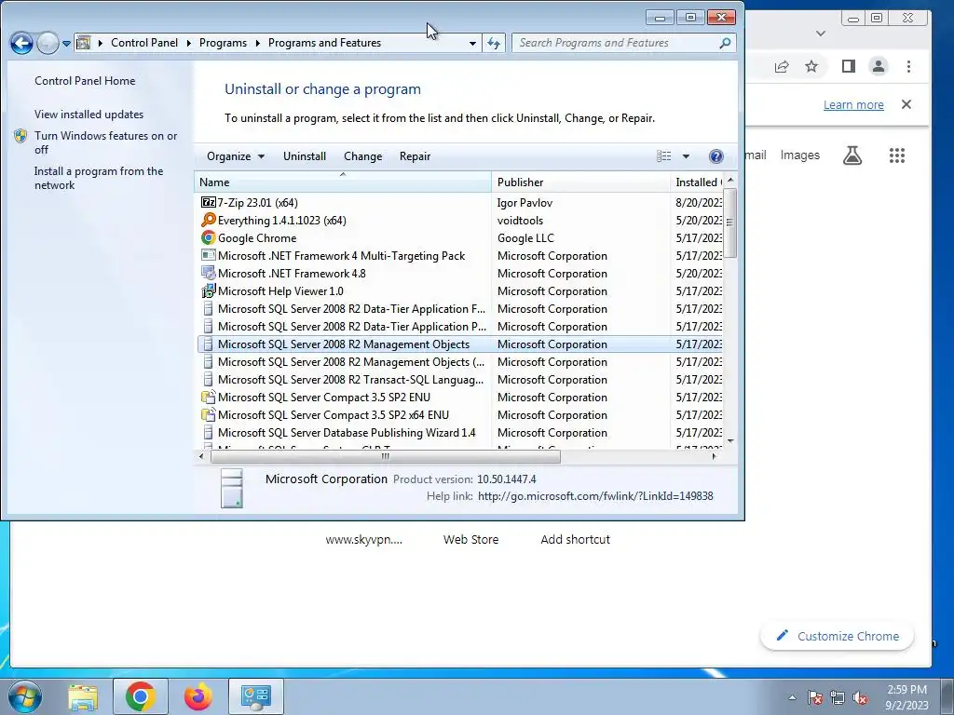
Task: Click the Search Labs flask icon
Action: pos(852,155)
